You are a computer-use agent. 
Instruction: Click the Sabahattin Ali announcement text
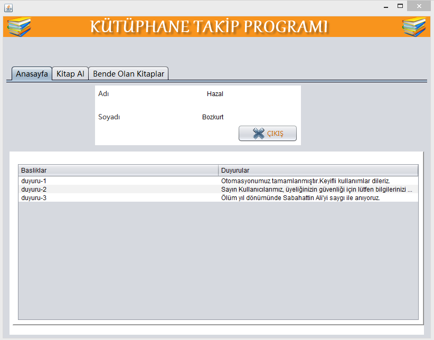pos(300,198)
